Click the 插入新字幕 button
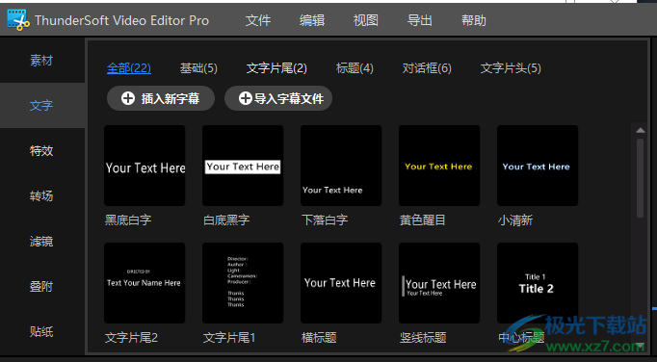The height and width of the screenshot is (362, 657). coord(161,98)
